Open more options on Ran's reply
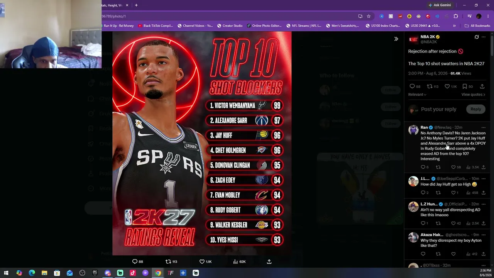The width and height of the screenshot is (494, 278). 484,127
